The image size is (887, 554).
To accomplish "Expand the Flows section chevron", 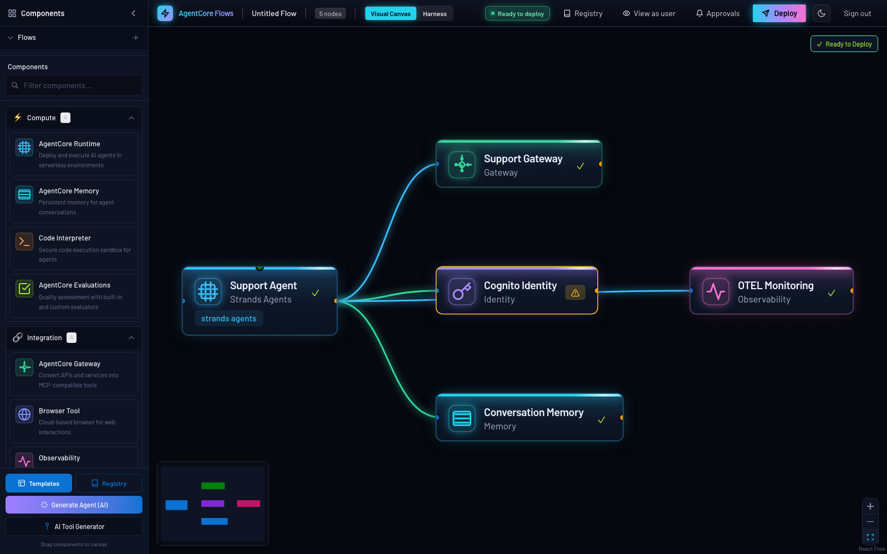I will coord(11,38).
